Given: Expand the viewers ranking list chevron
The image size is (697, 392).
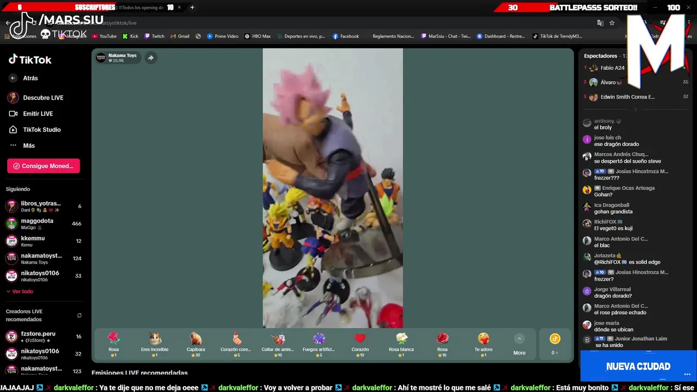Looking at the screenshot, I should [635, 109].
